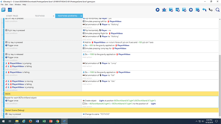Select Set animation to "Jump" action
Viewport: 221px width, 124px height.
[x=100, y=63]
